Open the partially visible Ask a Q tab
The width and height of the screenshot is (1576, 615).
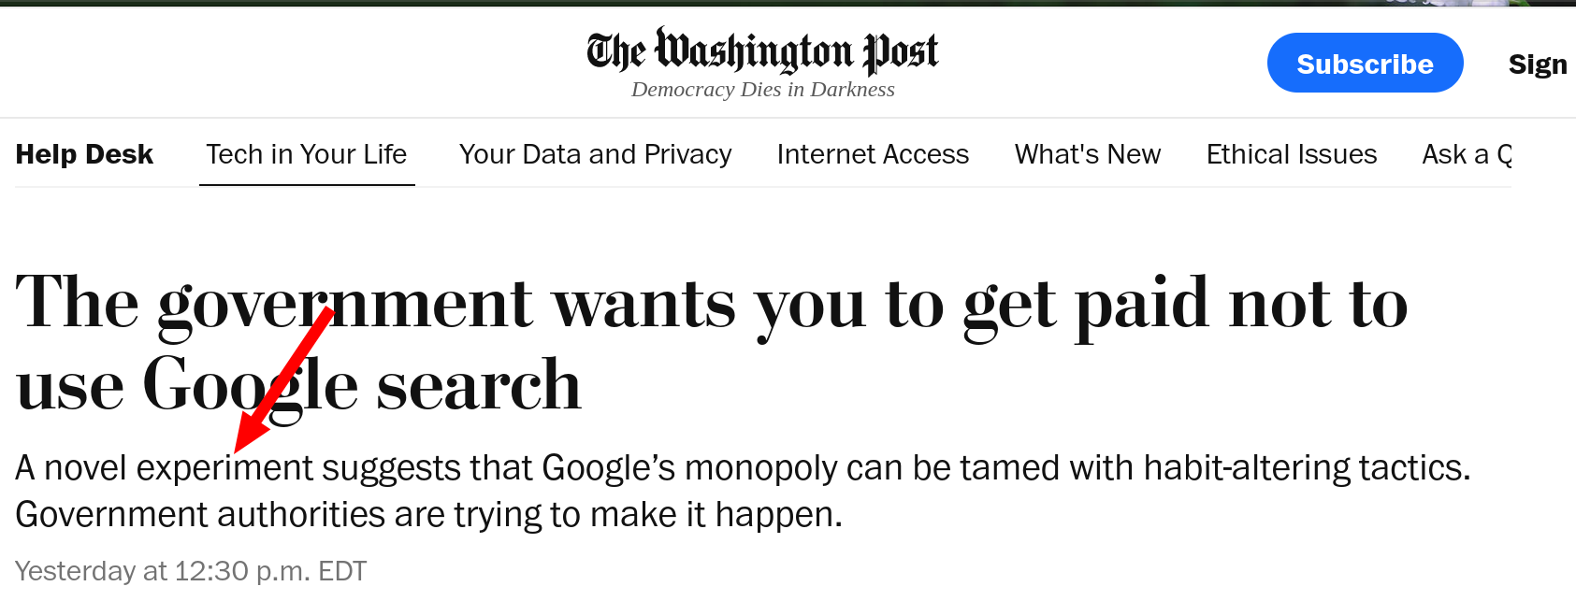click(x=1467, y=154)
